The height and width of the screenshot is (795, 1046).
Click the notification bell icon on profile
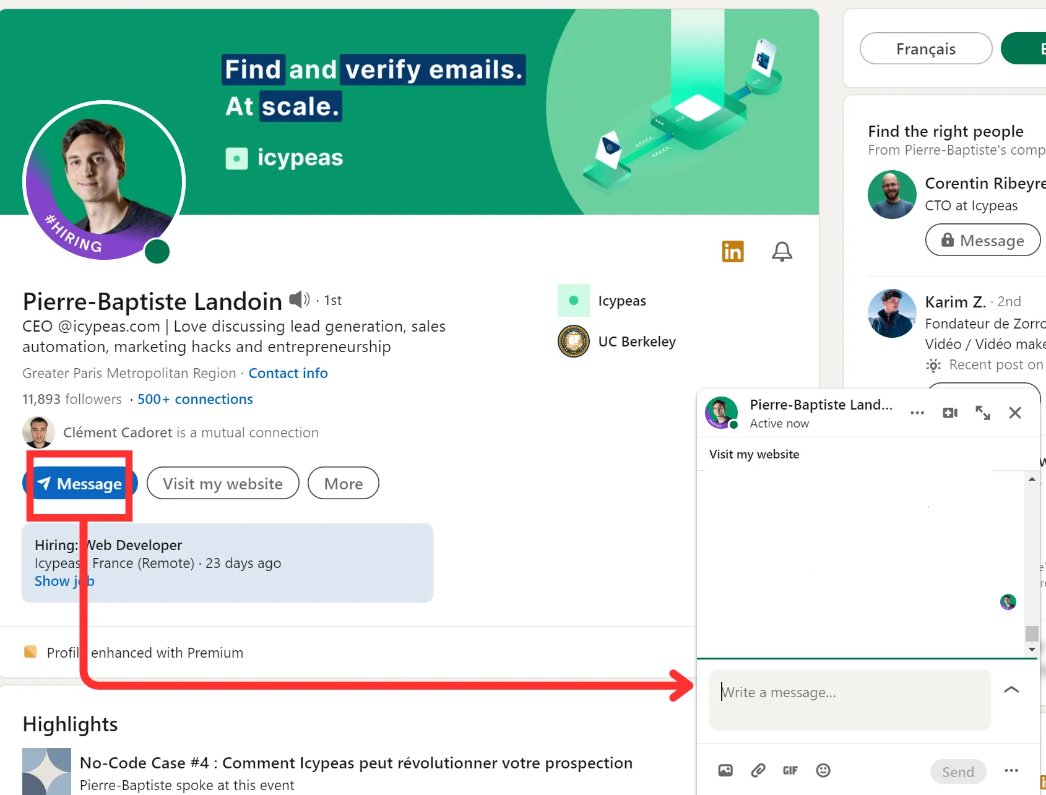(782, 251)
